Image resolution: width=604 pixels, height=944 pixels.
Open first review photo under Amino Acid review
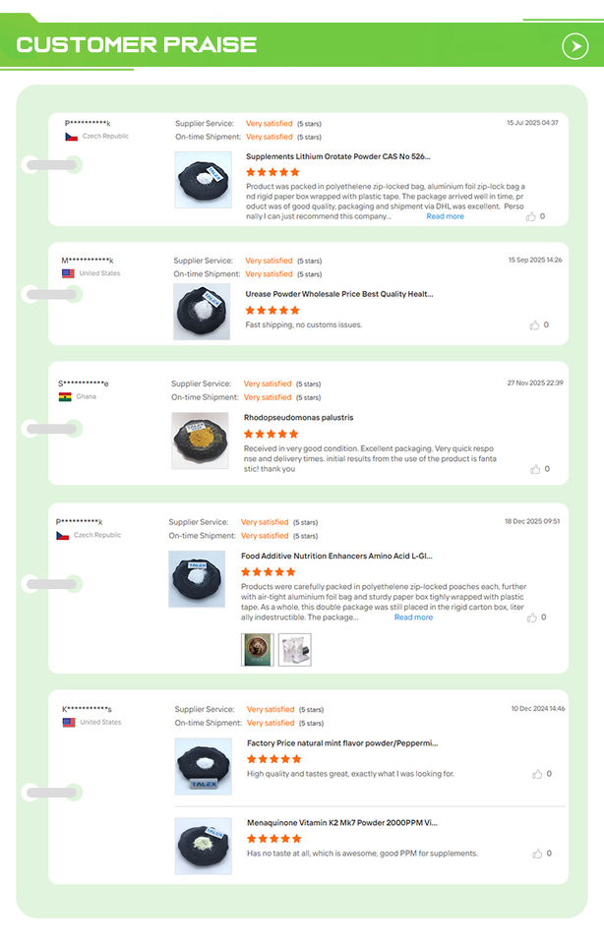(x=257, y=650)
